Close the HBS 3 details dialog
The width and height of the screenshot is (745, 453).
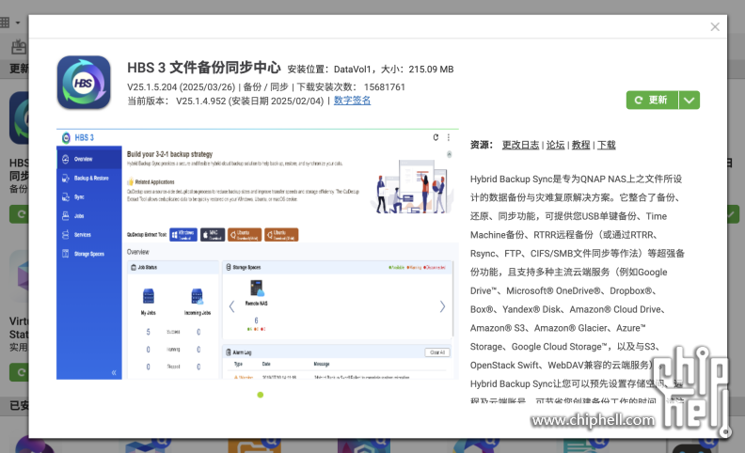pos(715,27)
